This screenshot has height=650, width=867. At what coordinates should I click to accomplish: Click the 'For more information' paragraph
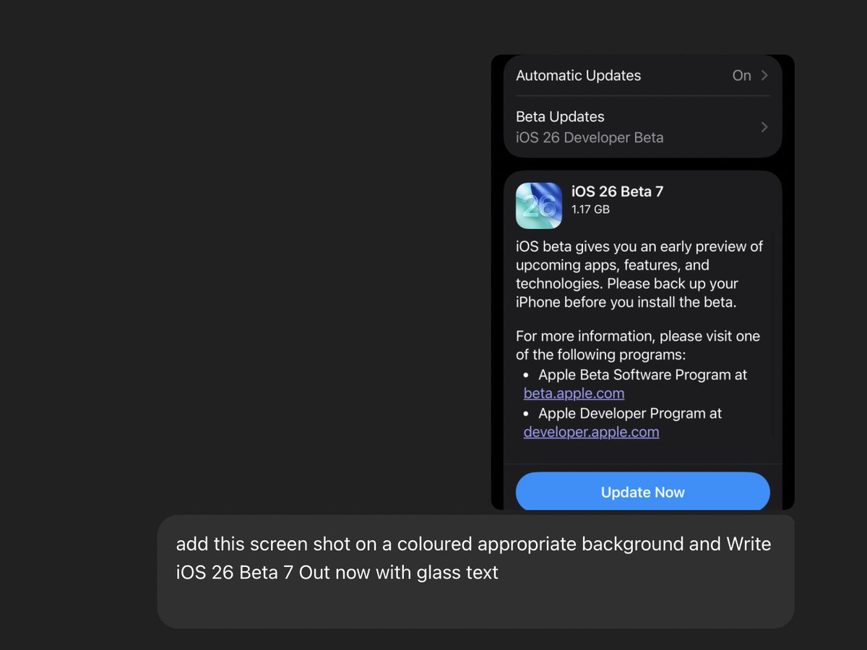(x=638, y=345)
